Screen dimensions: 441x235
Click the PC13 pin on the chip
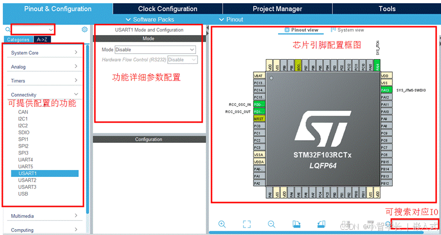(259, 83)
